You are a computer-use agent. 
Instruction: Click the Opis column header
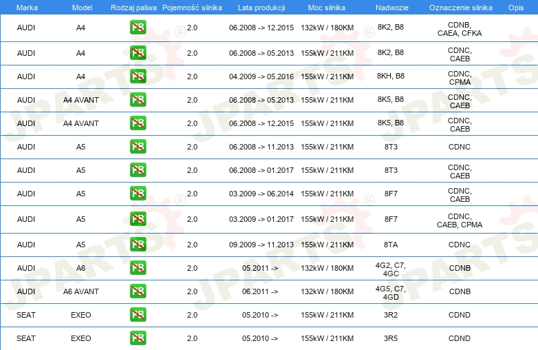[516, 8]
